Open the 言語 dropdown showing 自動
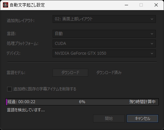Image resolution: width=164 pixels, height=130 pixels. (x=104, y=34)
